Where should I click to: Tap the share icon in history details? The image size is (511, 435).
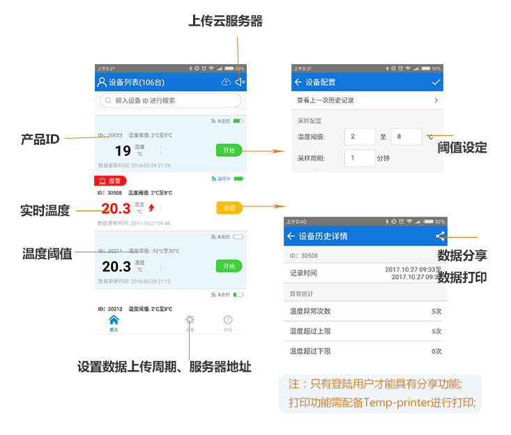(x=439, y=236)
